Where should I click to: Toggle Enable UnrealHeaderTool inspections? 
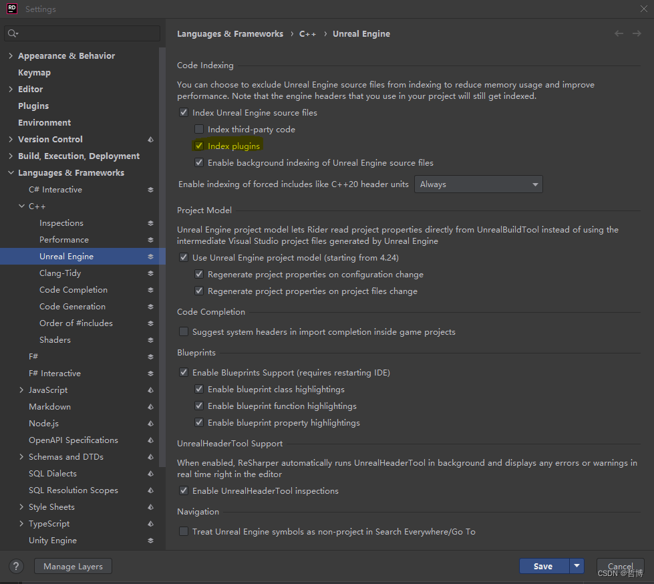[184, 490]
